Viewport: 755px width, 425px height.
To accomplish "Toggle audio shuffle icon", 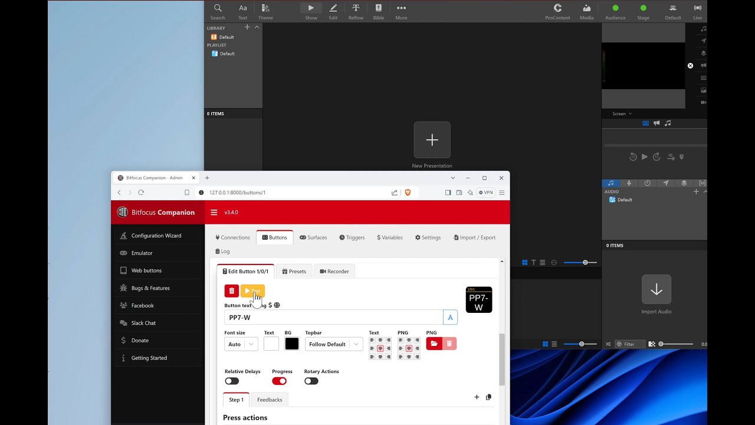I will pyautogui.click(x=608, y=344).
